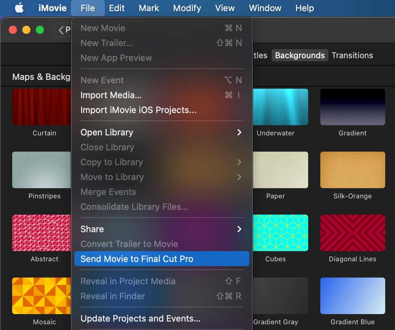
Task: Choose Update Projects and Events…
Action: tap(162, 318)
